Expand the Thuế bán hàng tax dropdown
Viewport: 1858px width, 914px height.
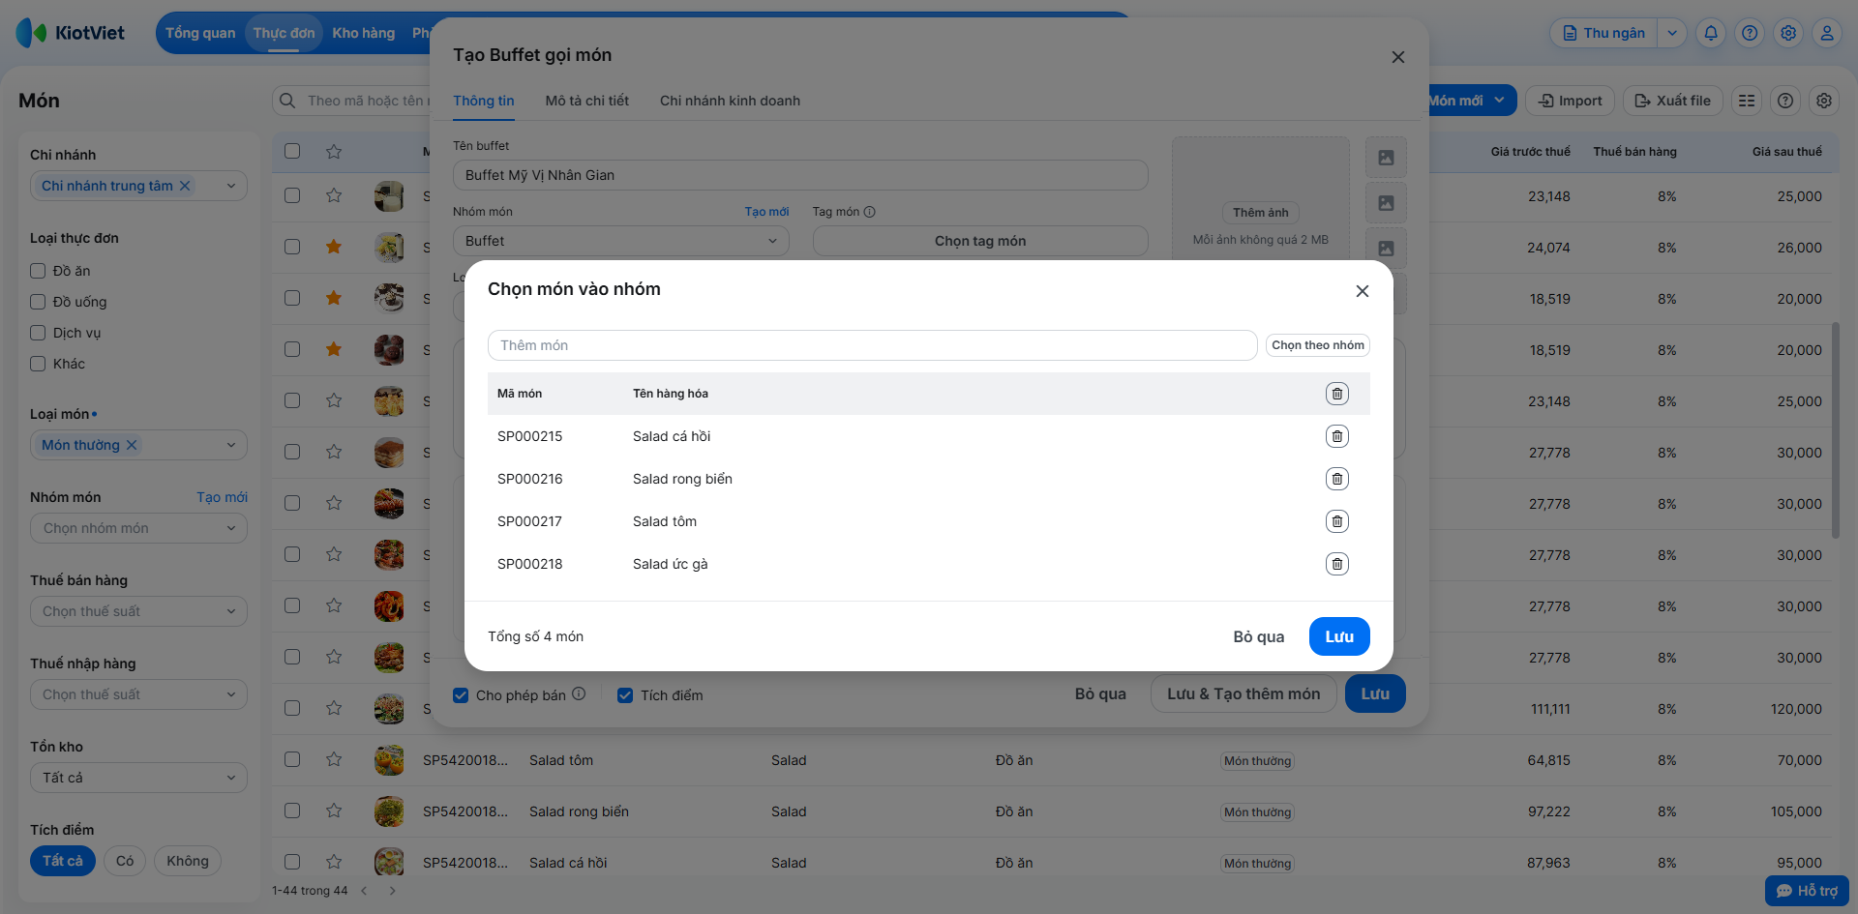138,611
